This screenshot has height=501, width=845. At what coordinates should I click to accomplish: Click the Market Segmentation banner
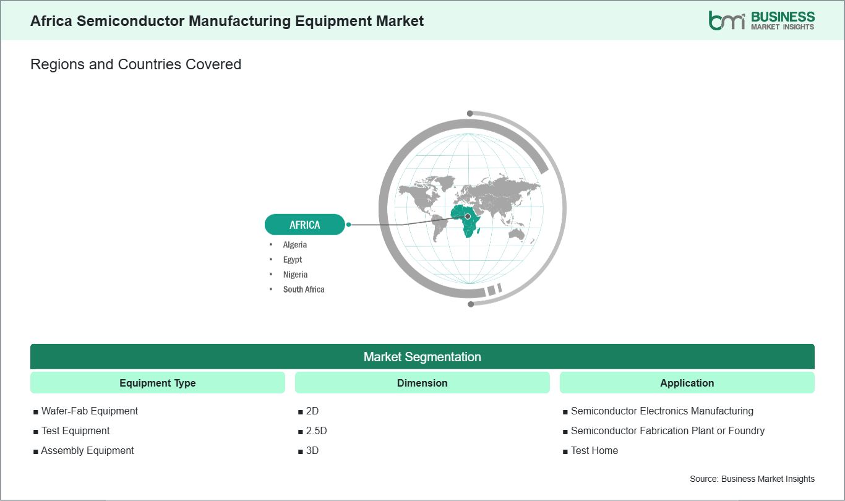(x=422, y=357)
